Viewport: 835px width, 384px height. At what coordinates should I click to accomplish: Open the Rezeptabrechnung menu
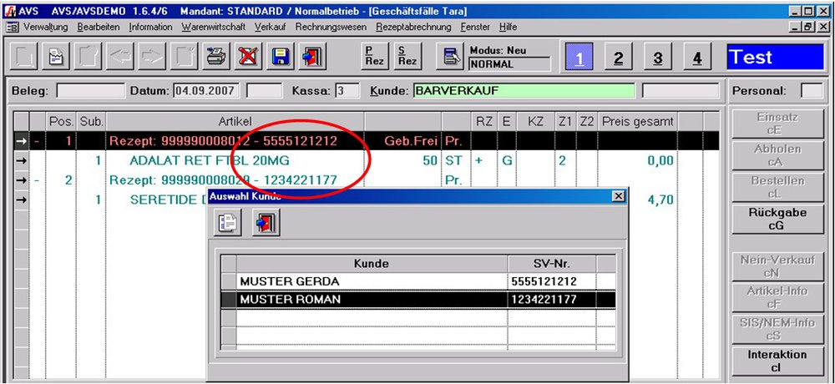coord(413,28)
